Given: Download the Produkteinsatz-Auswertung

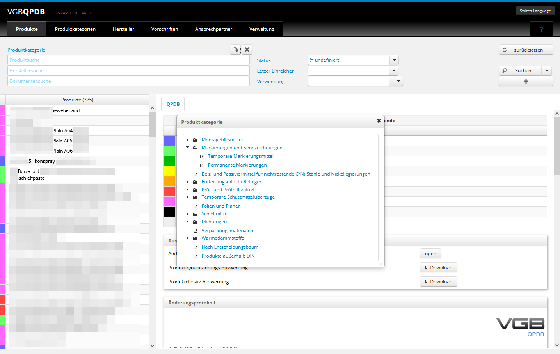Looking at the screenshot, I should click(x=438, y=282).
